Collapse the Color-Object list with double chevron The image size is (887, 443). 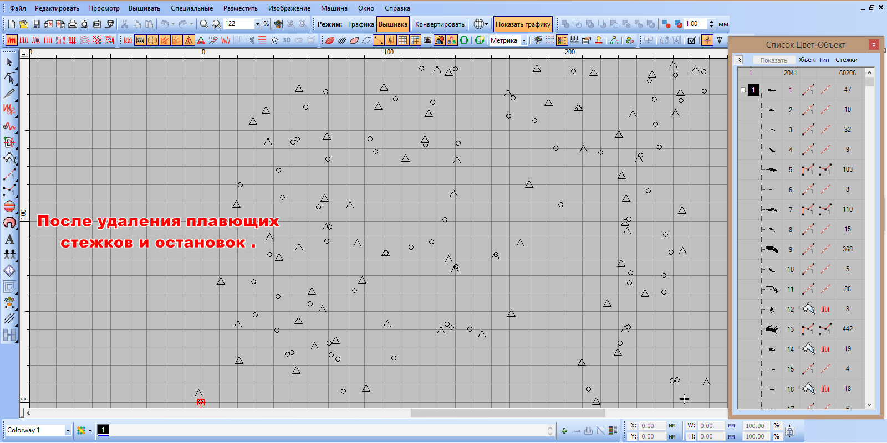coord(739,60)
